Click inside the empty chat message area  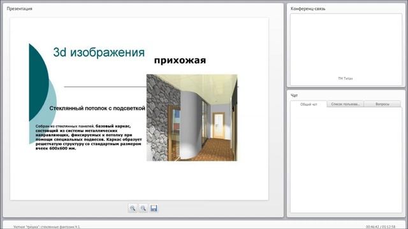[346, 160]
